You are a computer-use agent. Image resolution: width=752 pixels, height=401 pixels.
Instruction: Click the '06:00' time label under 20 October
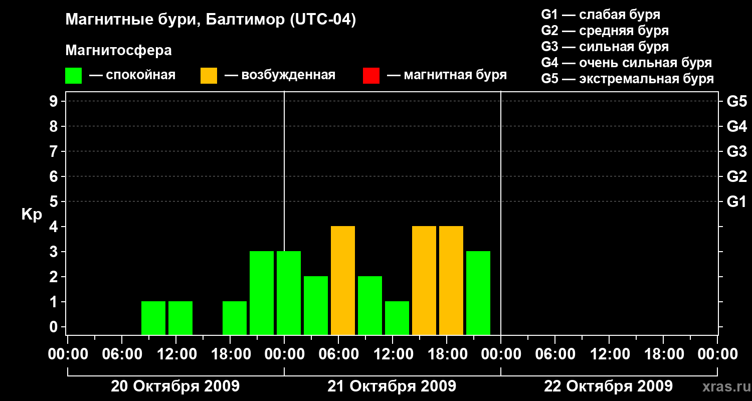[121, 354]
